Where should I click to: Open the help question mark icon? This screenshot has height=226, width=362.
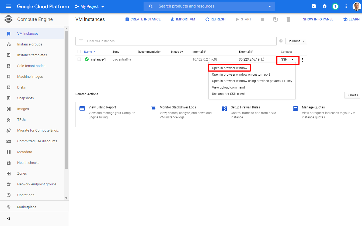click(x=325, y=6)
